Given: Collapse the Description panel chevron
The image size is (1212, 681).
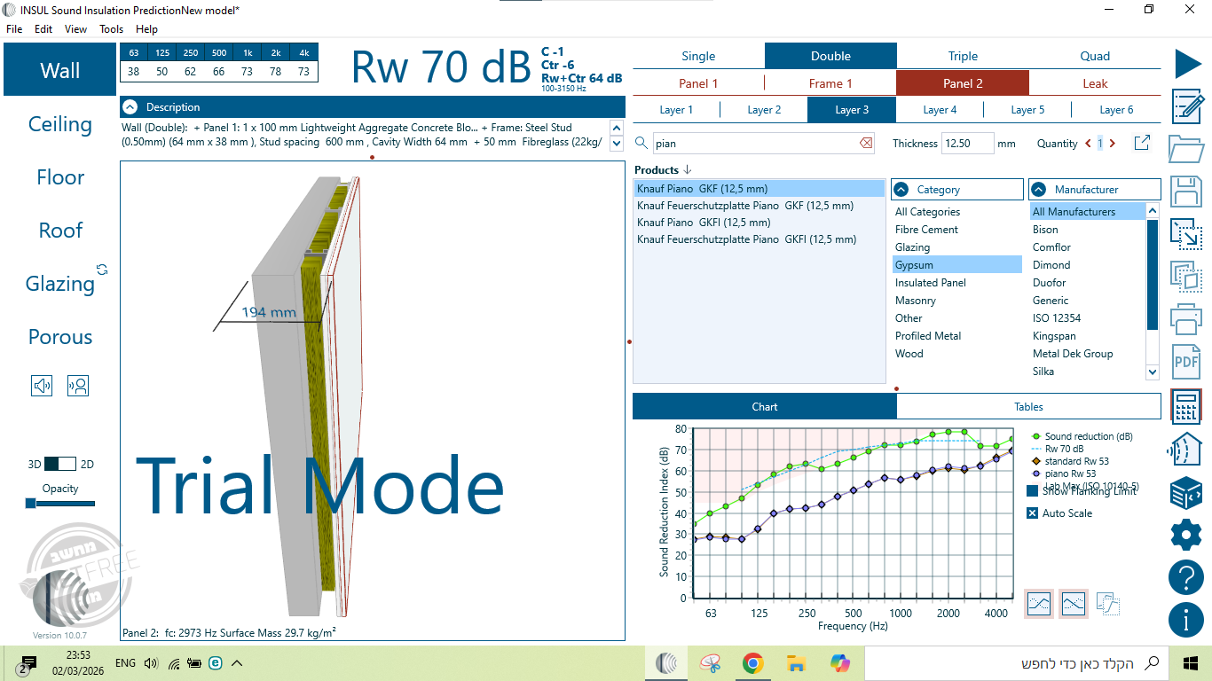Looking at the screenshot, I should pyautogui.click(x=130, y=107).
